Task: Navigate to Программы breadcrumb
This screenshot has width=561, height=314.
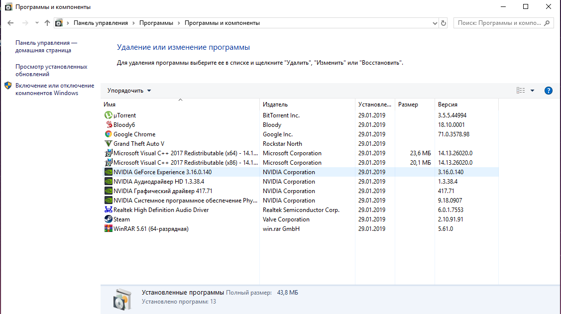Action: (x=156, y=23)
